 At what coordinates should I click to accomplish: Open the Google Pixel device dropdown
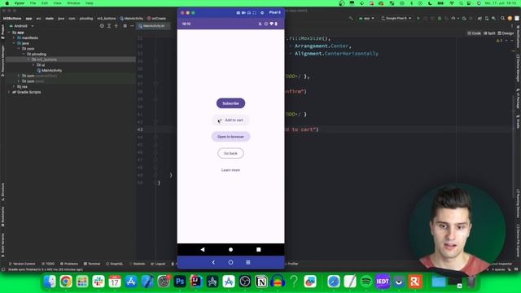(396, 18)
